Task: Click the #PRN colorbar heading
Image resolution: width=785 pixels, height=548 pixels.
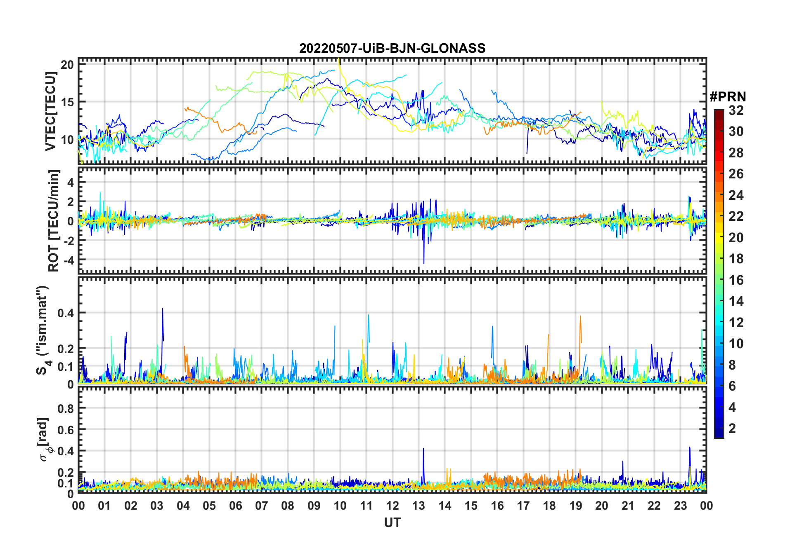Action: tap(728, 97)
